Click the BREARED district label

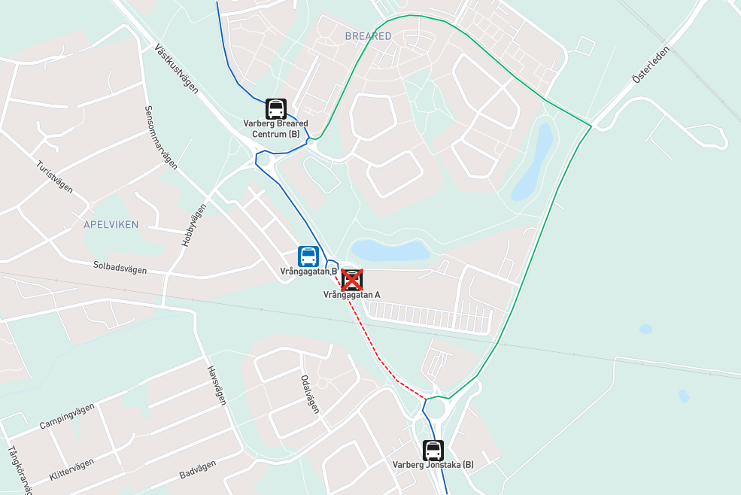click(x=368, y=36)
